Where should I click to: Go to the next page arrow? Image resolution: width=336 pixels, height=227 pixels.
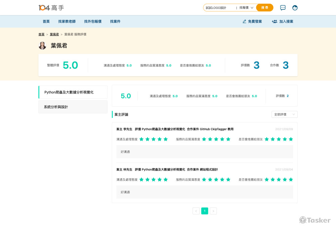[213, 211]
